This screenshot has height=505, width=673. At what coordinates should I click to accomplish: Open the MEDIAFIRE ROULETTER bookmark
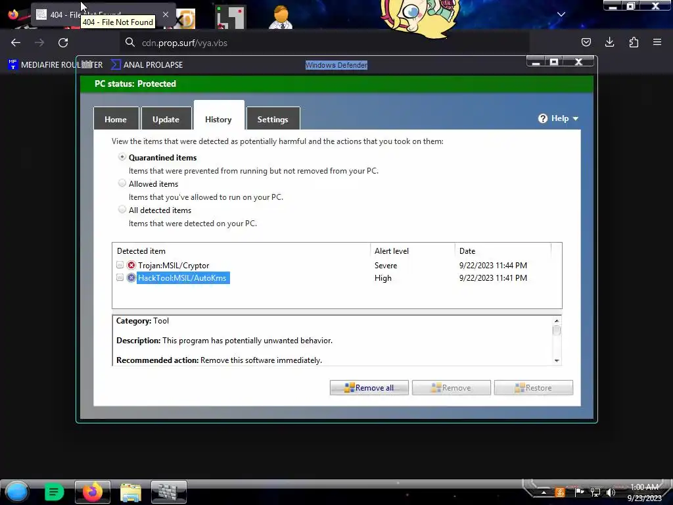(x=55, y=65)
